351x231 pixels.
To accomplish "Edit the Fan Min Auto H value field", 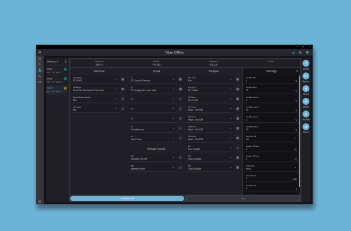I will point(271,99).
